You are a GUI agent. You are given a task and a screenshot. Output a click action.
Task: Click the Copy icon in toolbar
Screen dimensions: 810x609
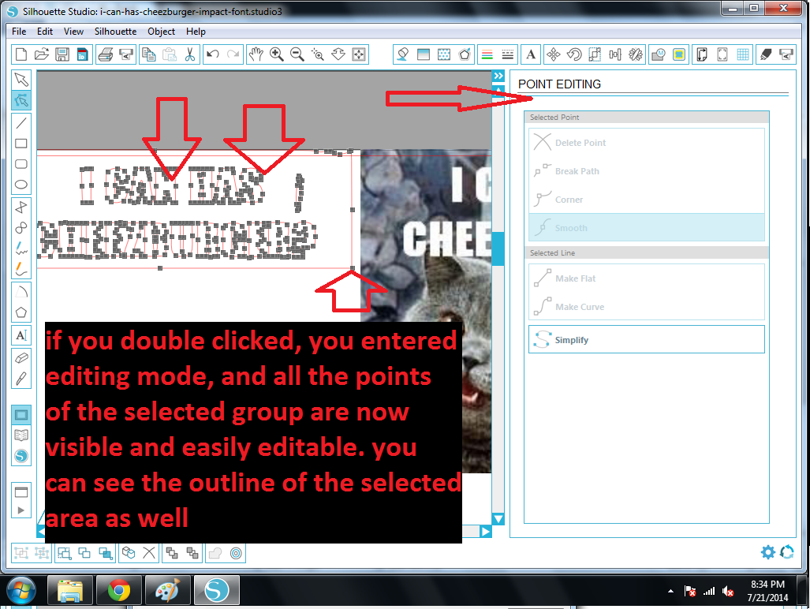coord(149,54)
